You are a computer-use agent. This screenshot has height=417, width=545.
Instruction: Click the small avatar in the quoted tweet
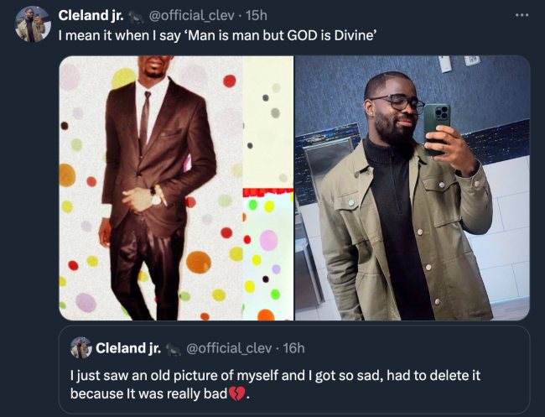[80, 347]
